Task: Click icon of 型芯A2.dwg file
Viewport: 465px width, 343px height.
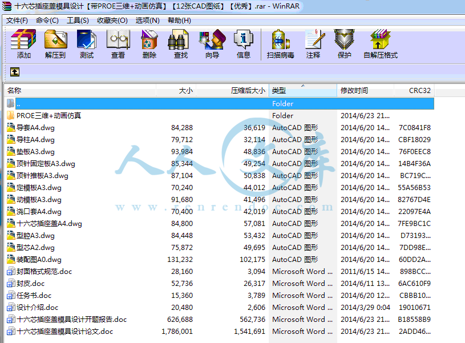Action: click(x=11, y=248)
